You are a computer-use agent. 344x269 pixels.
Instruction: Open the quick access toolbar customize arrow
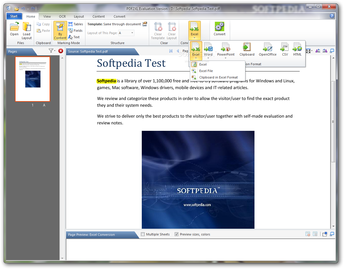pos(38,9)
